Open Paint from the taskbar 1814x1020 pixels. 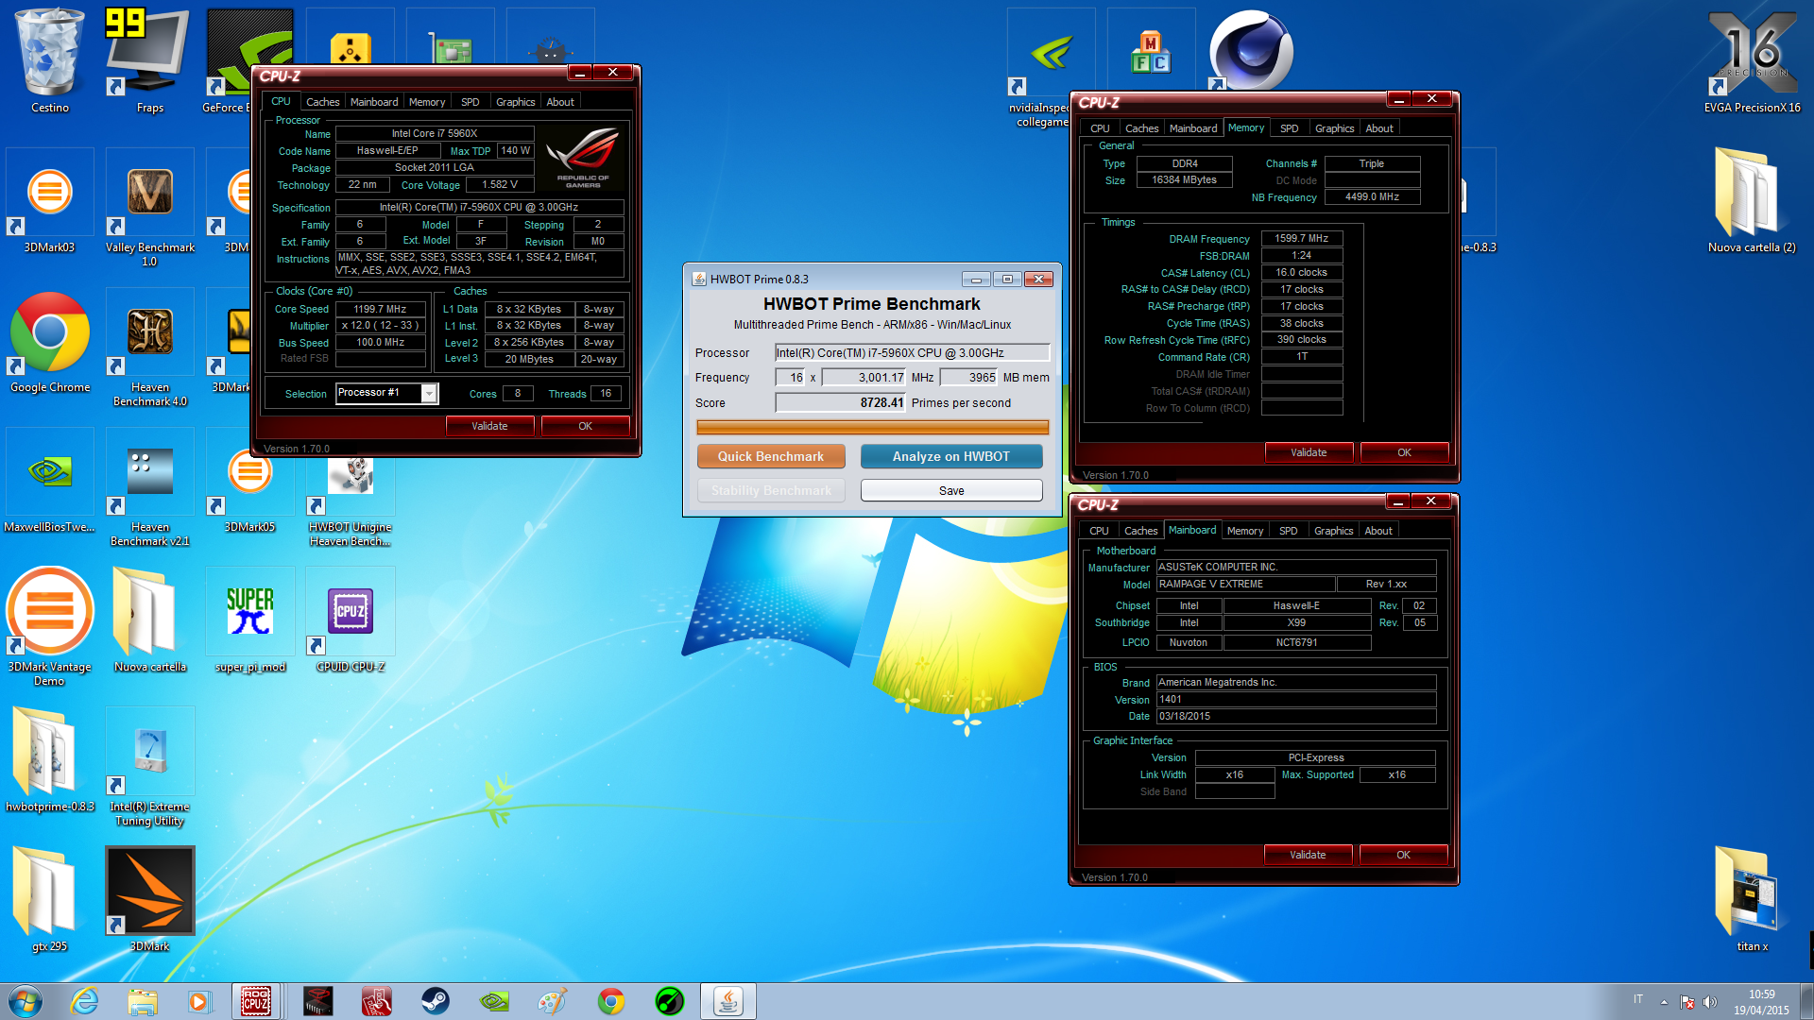click(x=552, y=1001)
